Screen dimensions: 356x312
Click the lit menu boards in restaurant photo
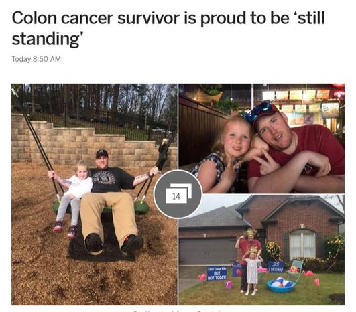point(300,103)
